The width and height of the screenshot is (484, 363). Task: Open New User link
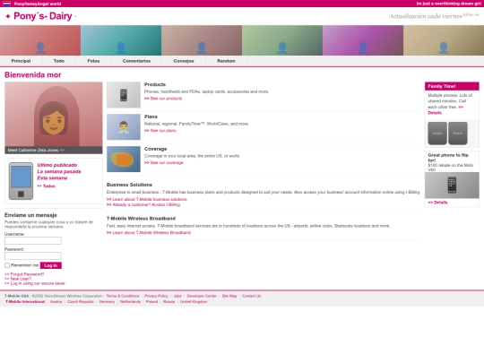point(18,279)
